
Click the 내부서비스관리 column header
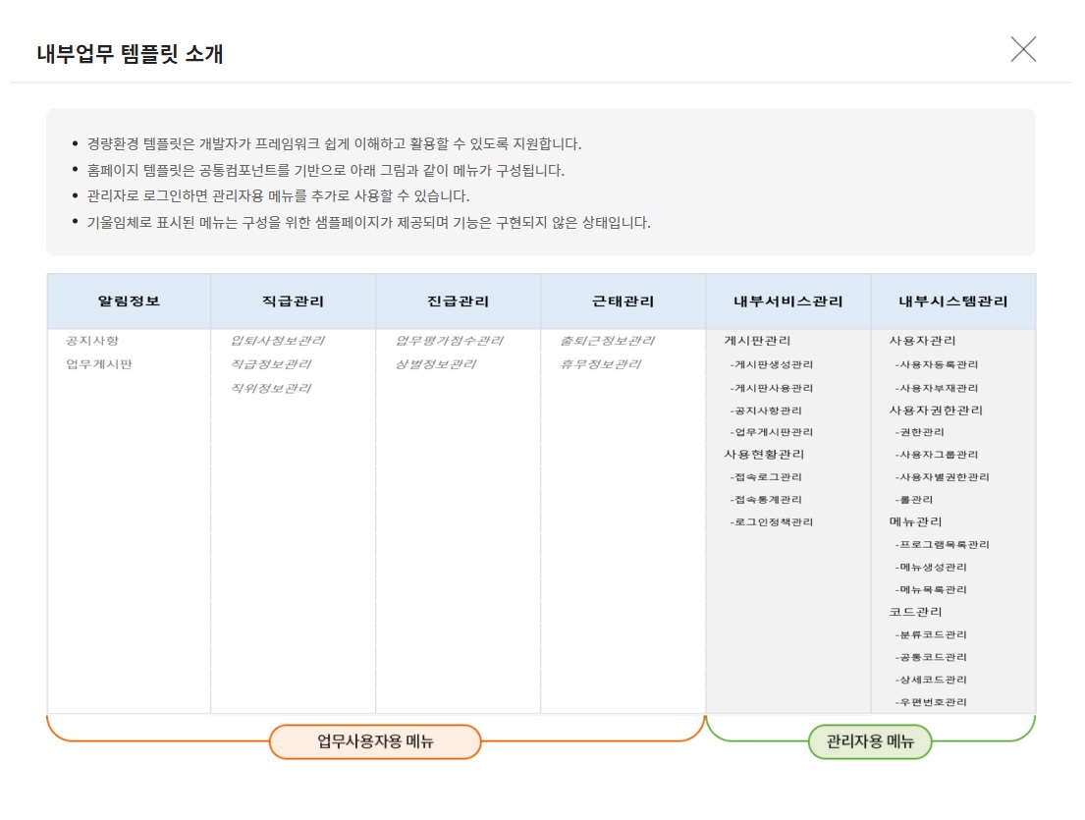[787, 301]
